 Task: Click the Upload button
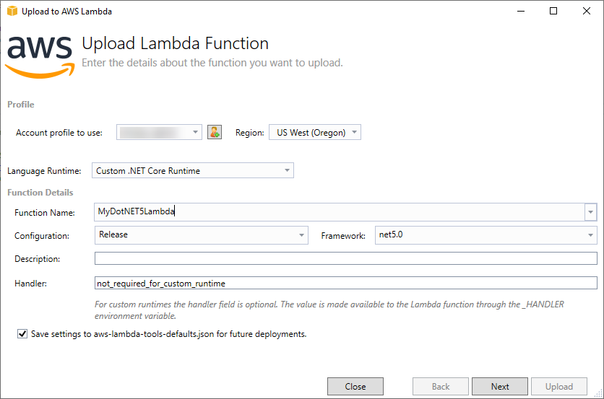pyautogui.click(x=559, y=386)
